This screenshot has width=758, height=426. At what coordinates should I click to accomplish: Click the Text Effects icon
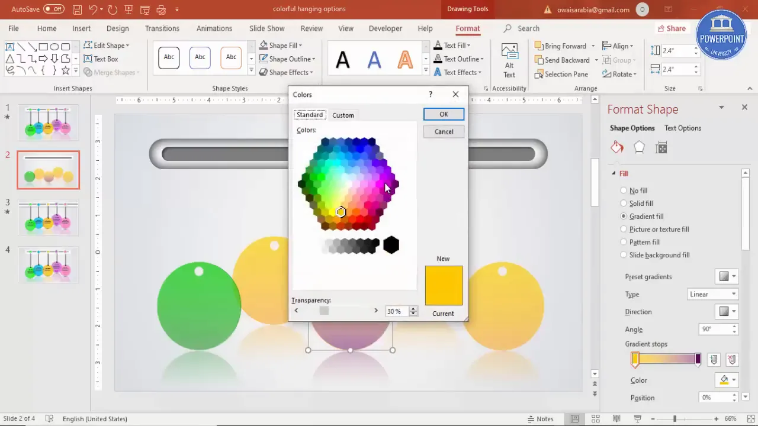pos(438,72)
